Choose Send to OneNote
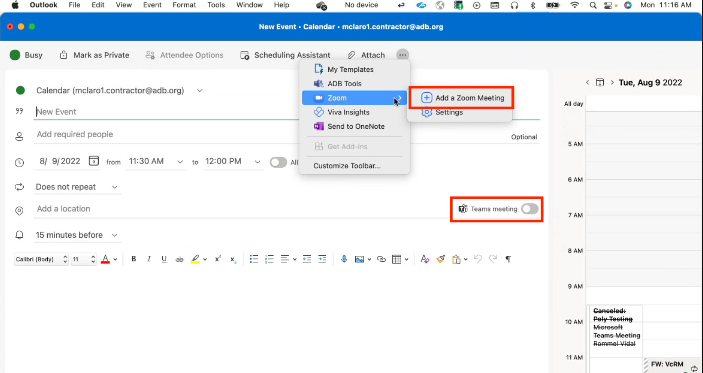 (354, 126)
